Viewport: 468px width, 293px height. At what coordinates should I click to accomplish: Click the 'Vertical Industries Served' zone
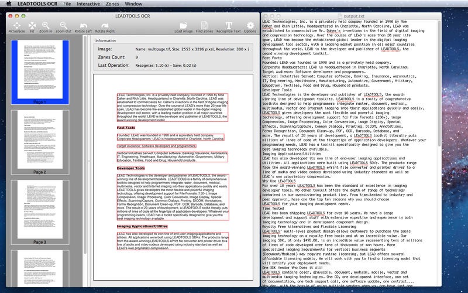[x=172, y=156]
